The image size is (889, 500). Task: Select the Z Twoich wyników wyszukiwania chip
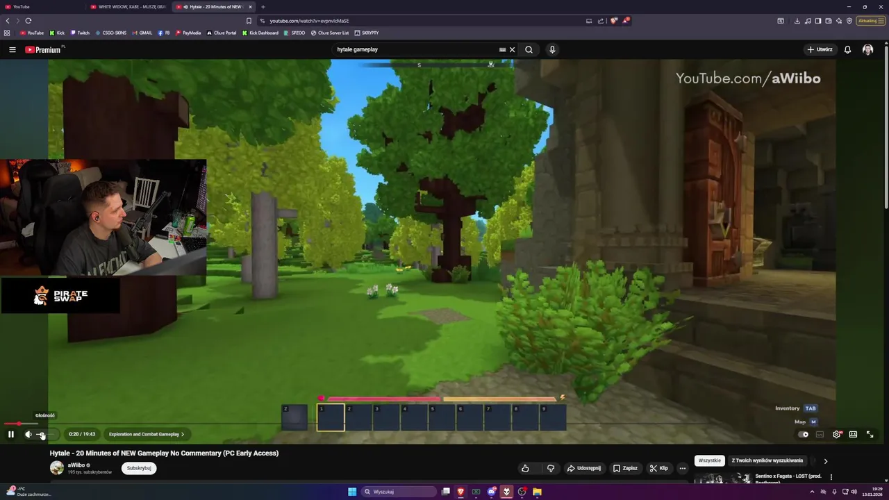[767, 460]
